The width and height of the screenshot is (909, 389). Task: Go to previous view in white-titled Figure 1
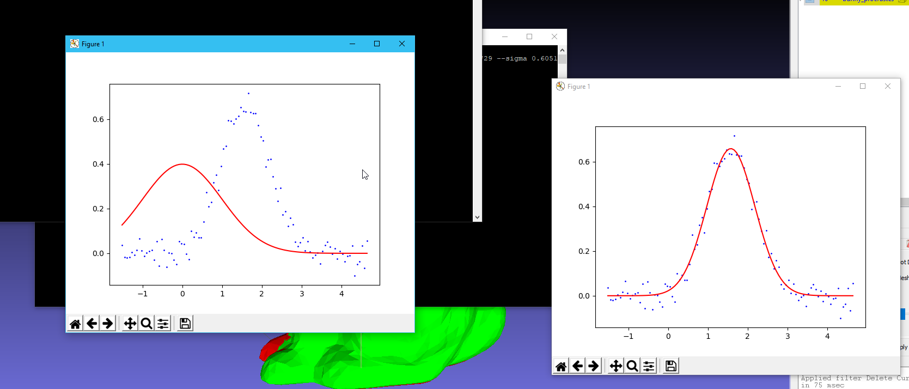578,366
